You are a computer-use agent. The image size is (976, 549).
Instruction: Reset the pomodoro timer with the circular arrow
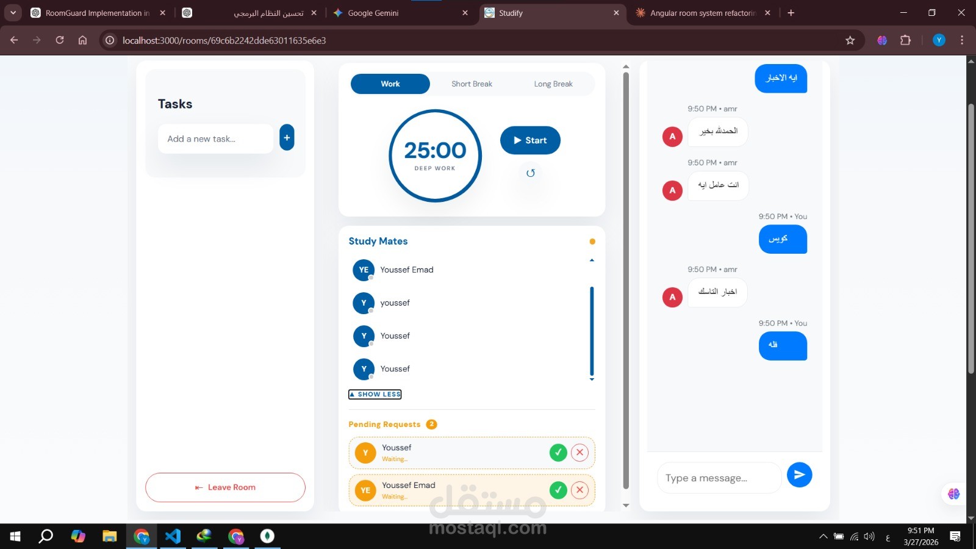pyautogui.click(x=531, y=173)
